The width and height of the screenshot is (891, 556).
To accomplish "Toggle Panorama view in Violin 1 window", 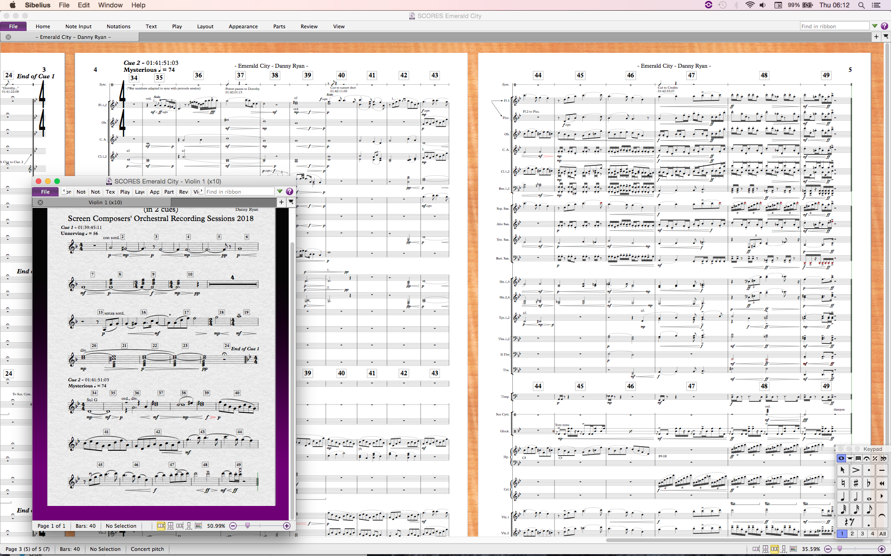I will (x=198, y=525).
